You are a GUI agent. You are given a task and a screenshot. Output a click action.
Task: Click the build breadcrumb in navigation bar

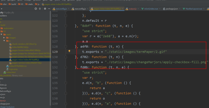pos(12,4)
